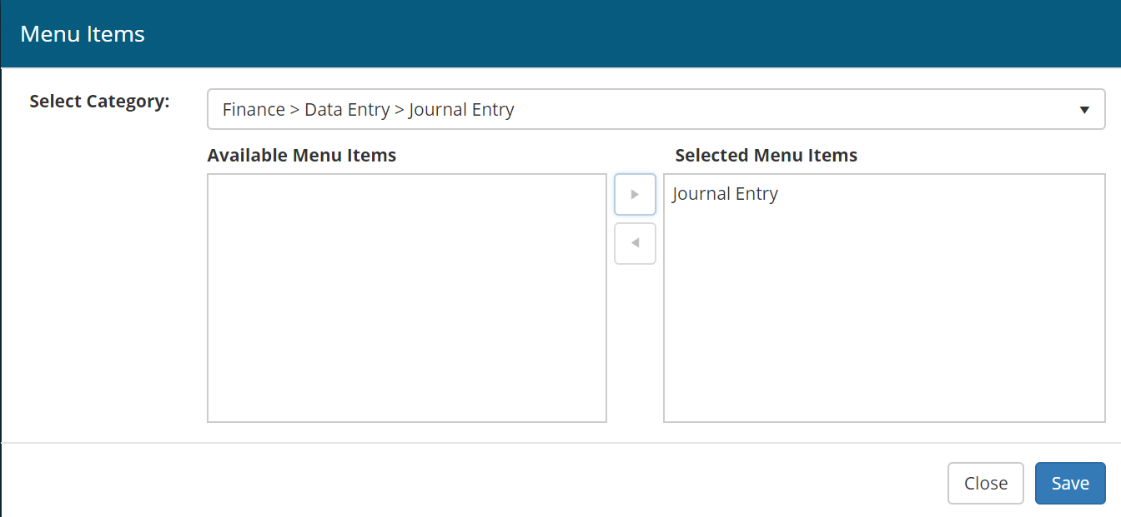Viewport: 1121px width, 517px height.
Task: Click the left arrow to remove item
Action: (635, 244)
